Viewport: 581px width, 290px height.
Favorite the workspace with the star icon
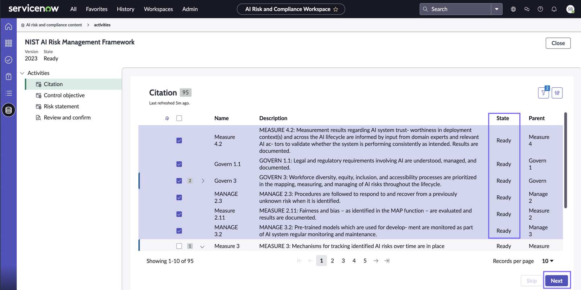[x=336, y=9]
